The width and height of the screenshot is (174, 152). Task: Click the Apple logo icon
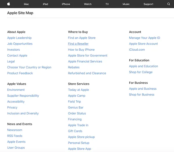click(9, 4)
